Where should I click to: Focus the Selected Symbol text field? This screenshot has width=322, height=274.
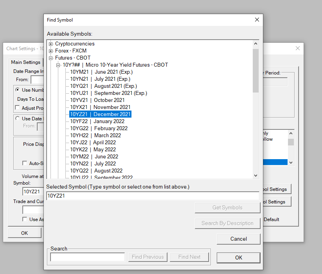point(153,196)
